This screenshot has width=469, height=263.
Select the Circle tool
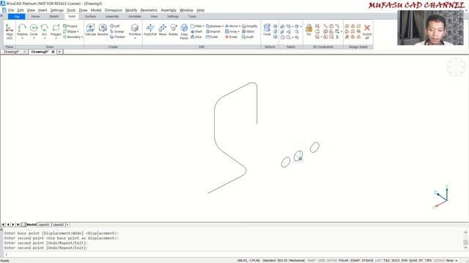pos(34,30)
